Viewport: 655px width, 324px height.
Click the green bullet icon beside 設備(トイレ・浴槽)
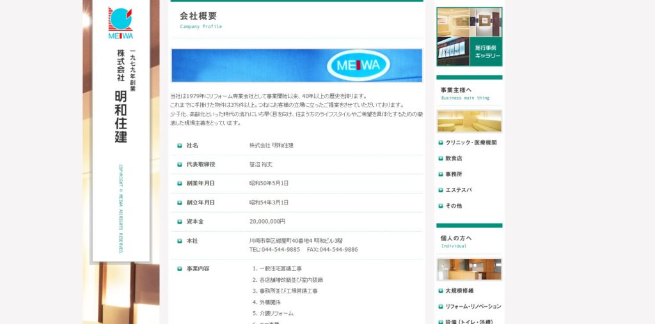tap(441, 321)
